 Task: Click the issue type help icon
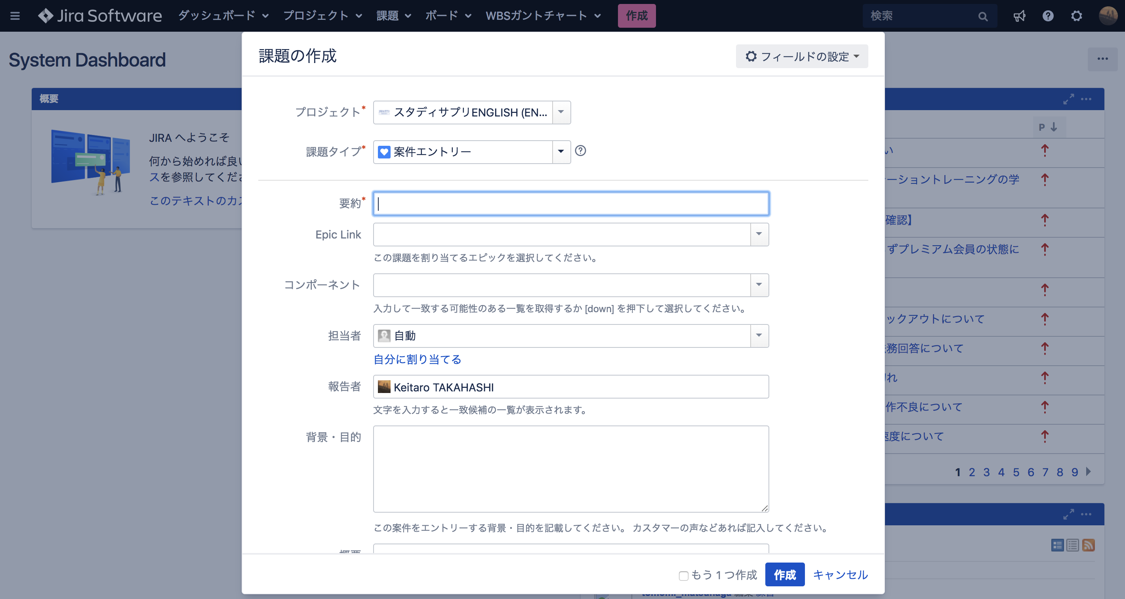coord(580,151)
